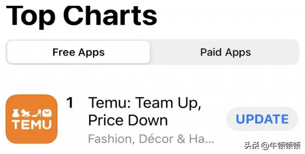Click the word 'Charts' in the heading

coord(111,15)
